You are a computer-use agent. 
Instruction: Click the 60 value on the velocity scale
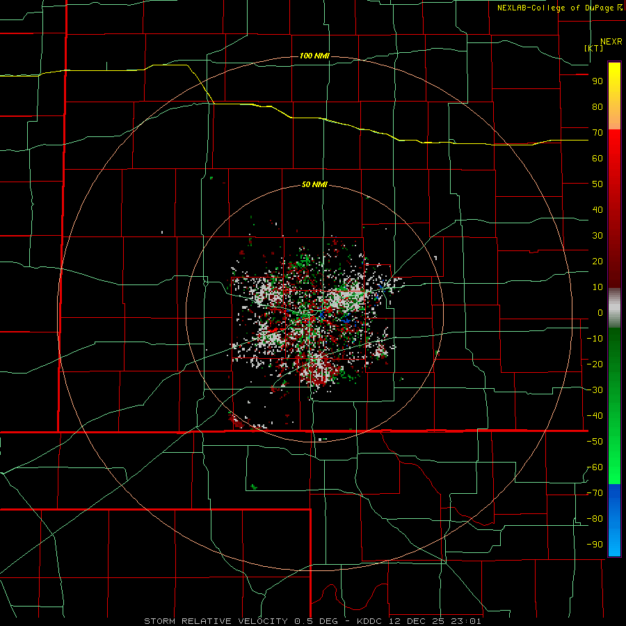tap(597, 159)
